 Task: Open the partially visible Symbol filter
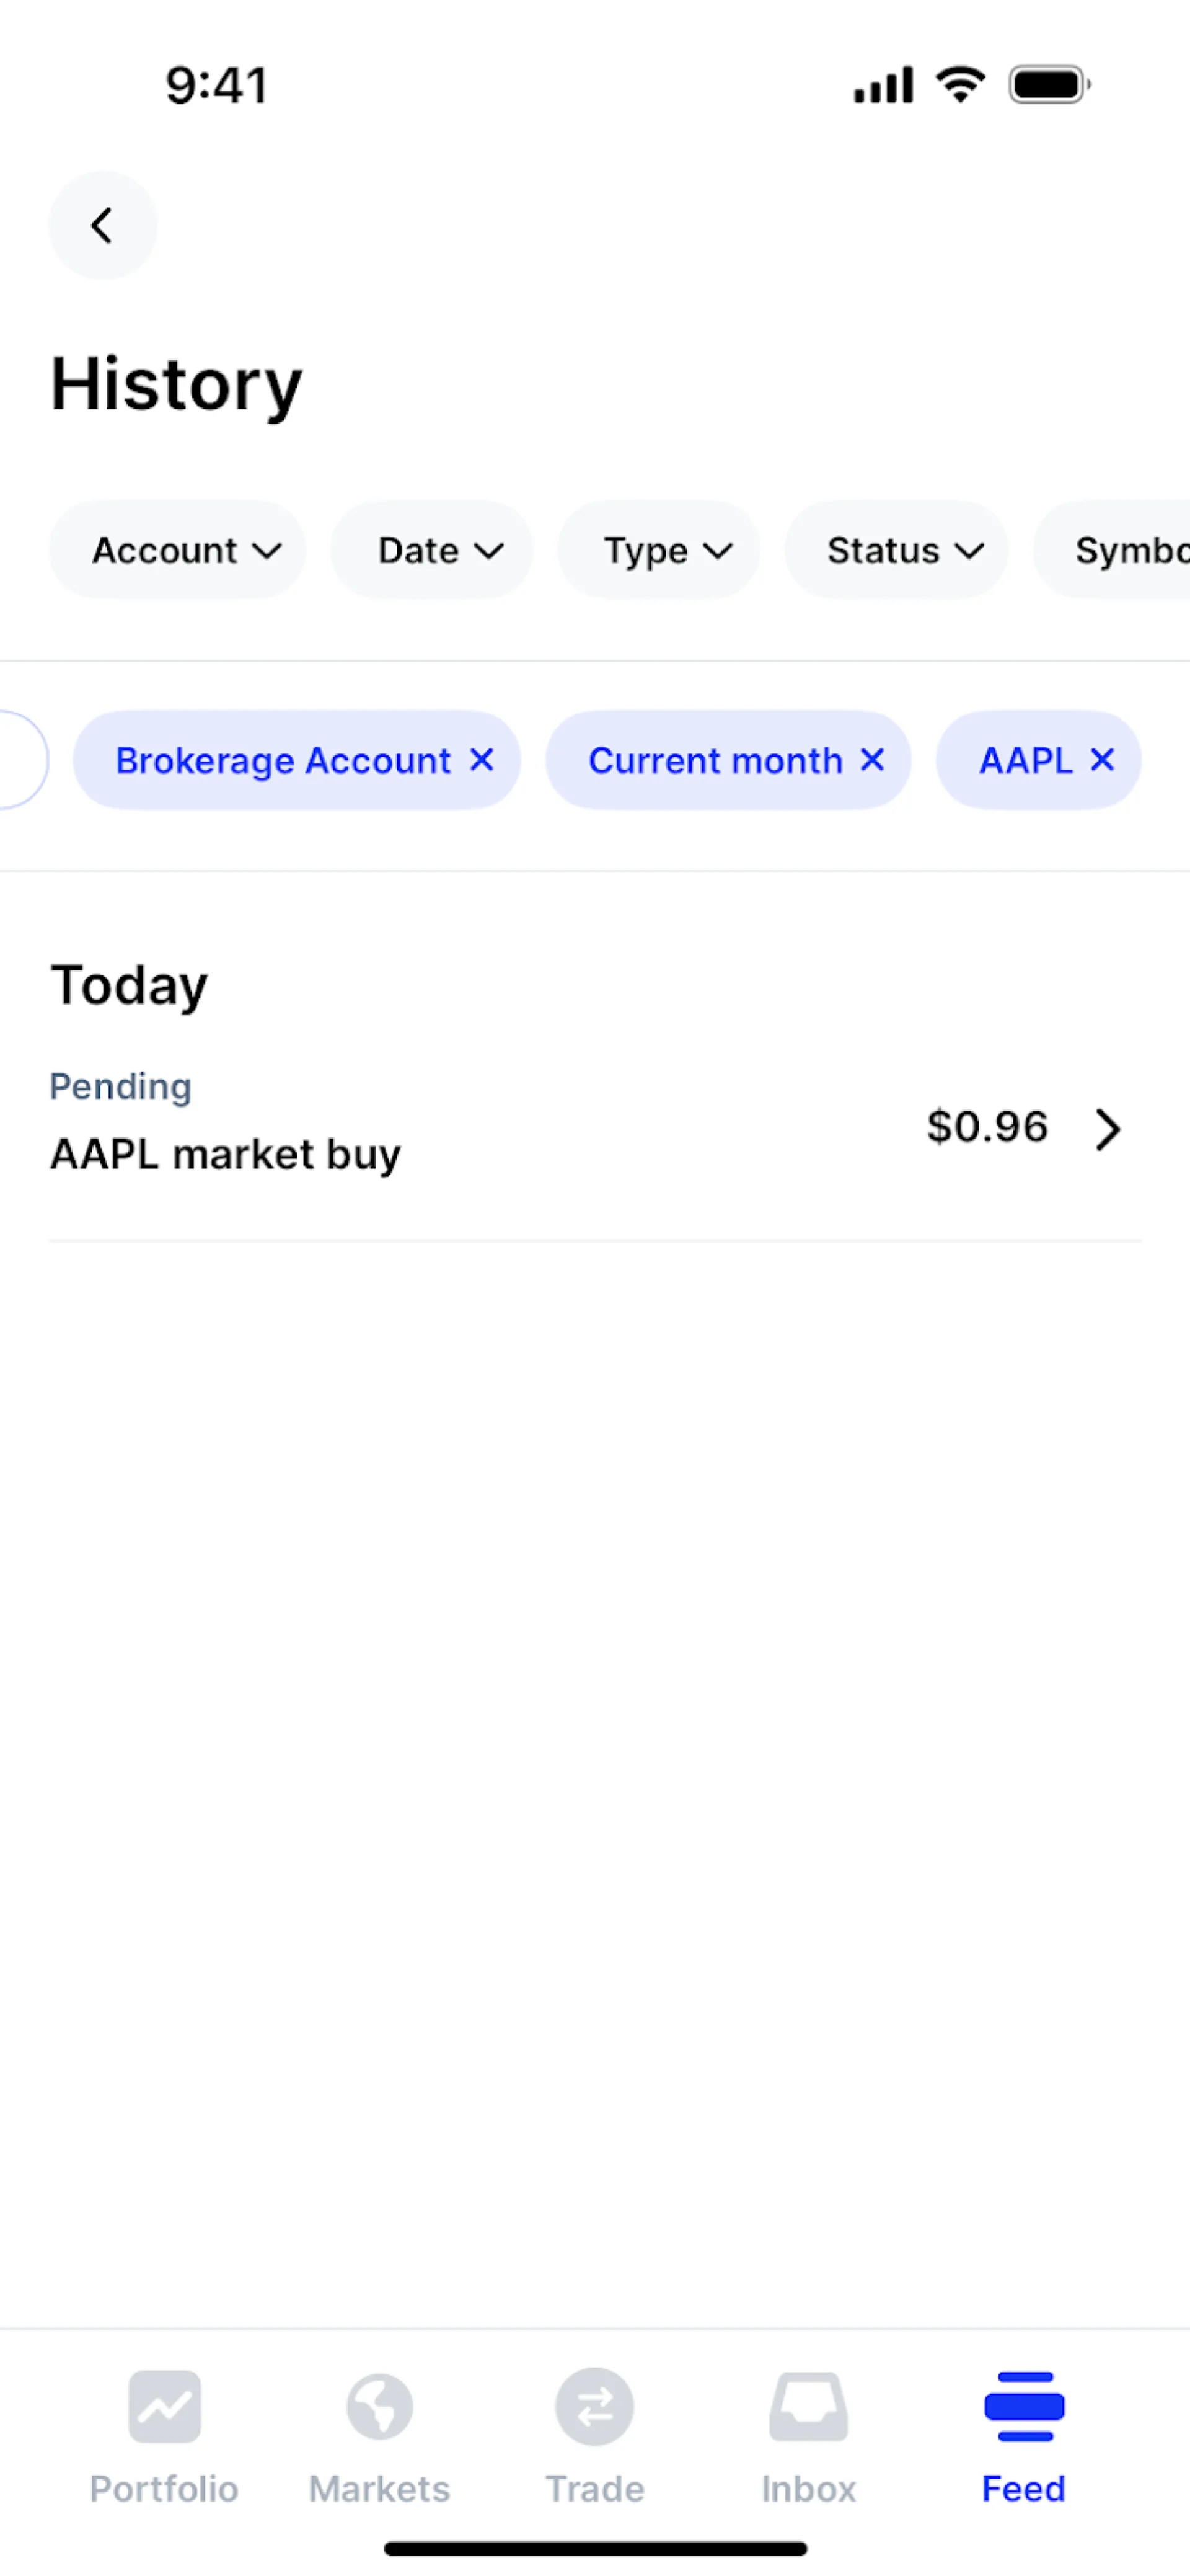pyautogui.click(x=1112, y=550)
